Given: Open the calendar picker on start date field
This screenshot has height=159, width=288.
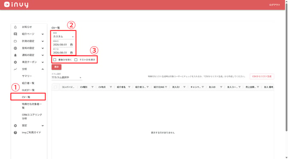Looking at the screenshot, I should coord(71,45).
